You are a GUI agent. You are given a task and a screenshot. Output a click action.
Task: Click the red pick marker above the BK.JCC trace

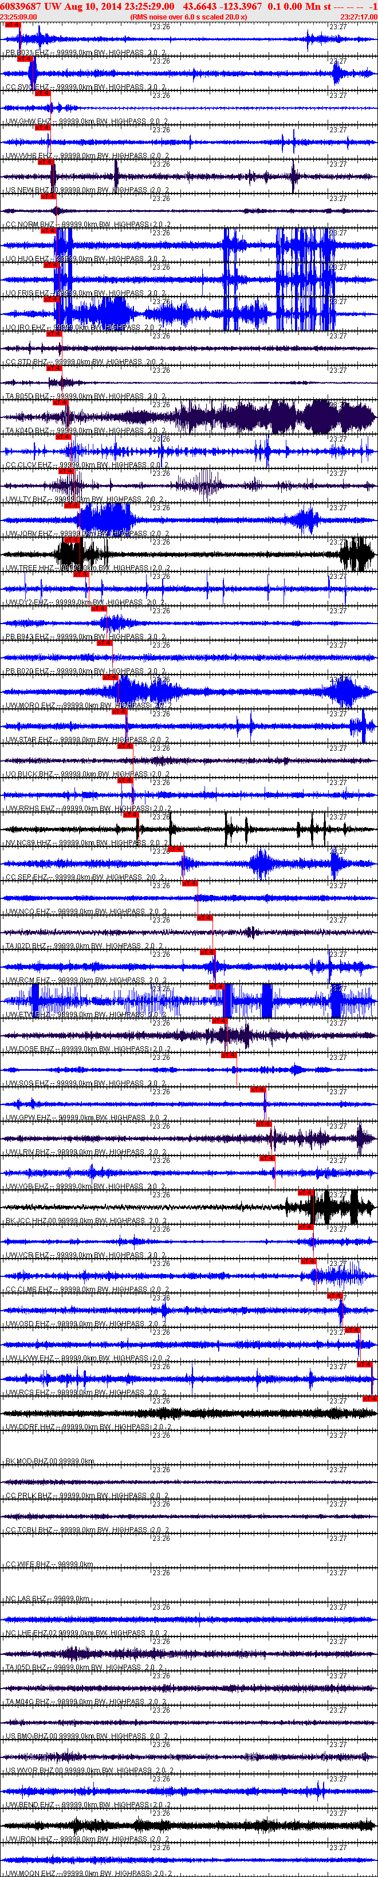(306, 1192)
